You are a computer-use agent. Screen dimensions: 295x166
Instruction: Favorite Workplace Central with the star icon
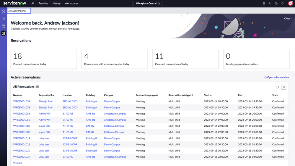(159, 4)
